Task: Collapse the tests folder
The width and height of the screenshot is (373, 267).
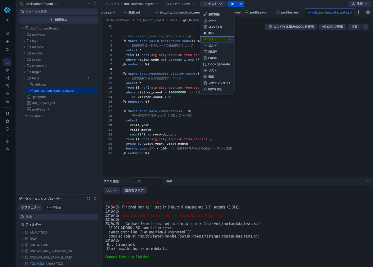Action: click(25, 78)
